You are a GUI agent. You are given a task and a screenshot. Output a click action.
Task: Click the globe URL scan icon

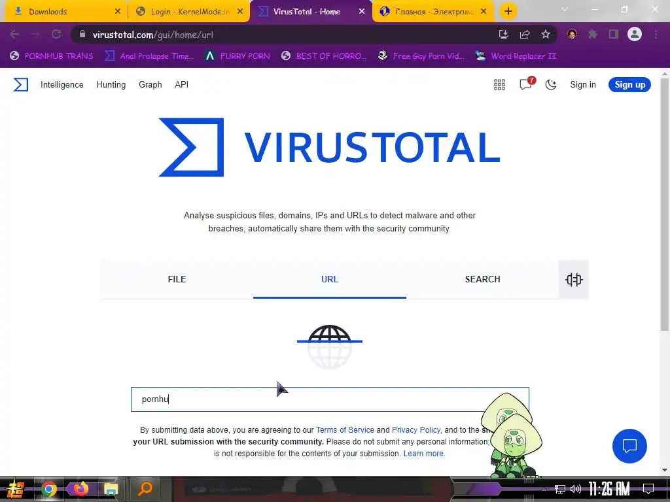(330, 346)
